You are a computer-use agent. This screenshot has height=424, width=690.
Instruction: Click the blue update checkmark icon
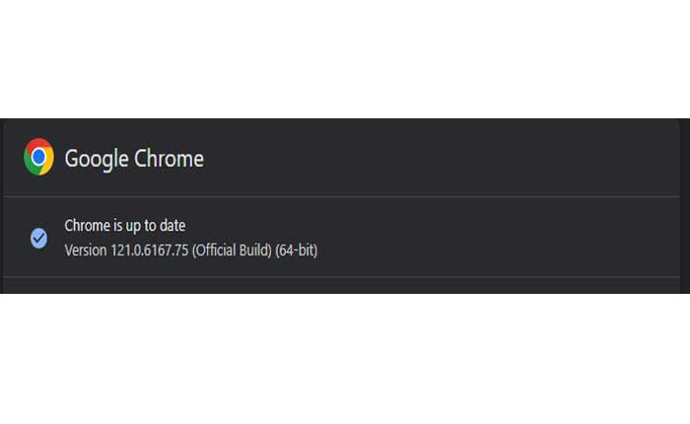39,238
